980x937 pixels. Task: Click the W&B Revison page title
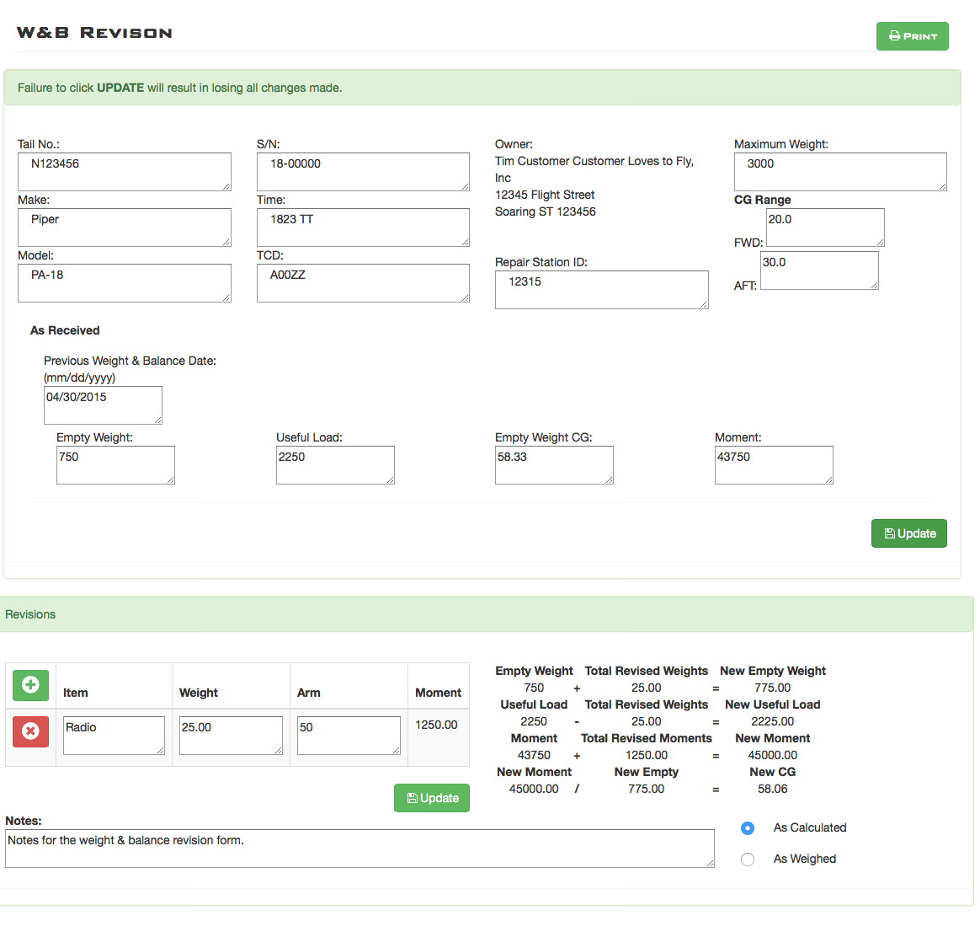tap(94, 33)
